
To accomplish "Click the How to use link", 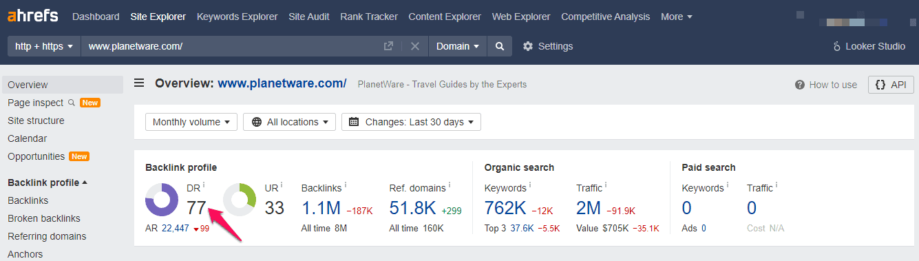I will [833, 85].
